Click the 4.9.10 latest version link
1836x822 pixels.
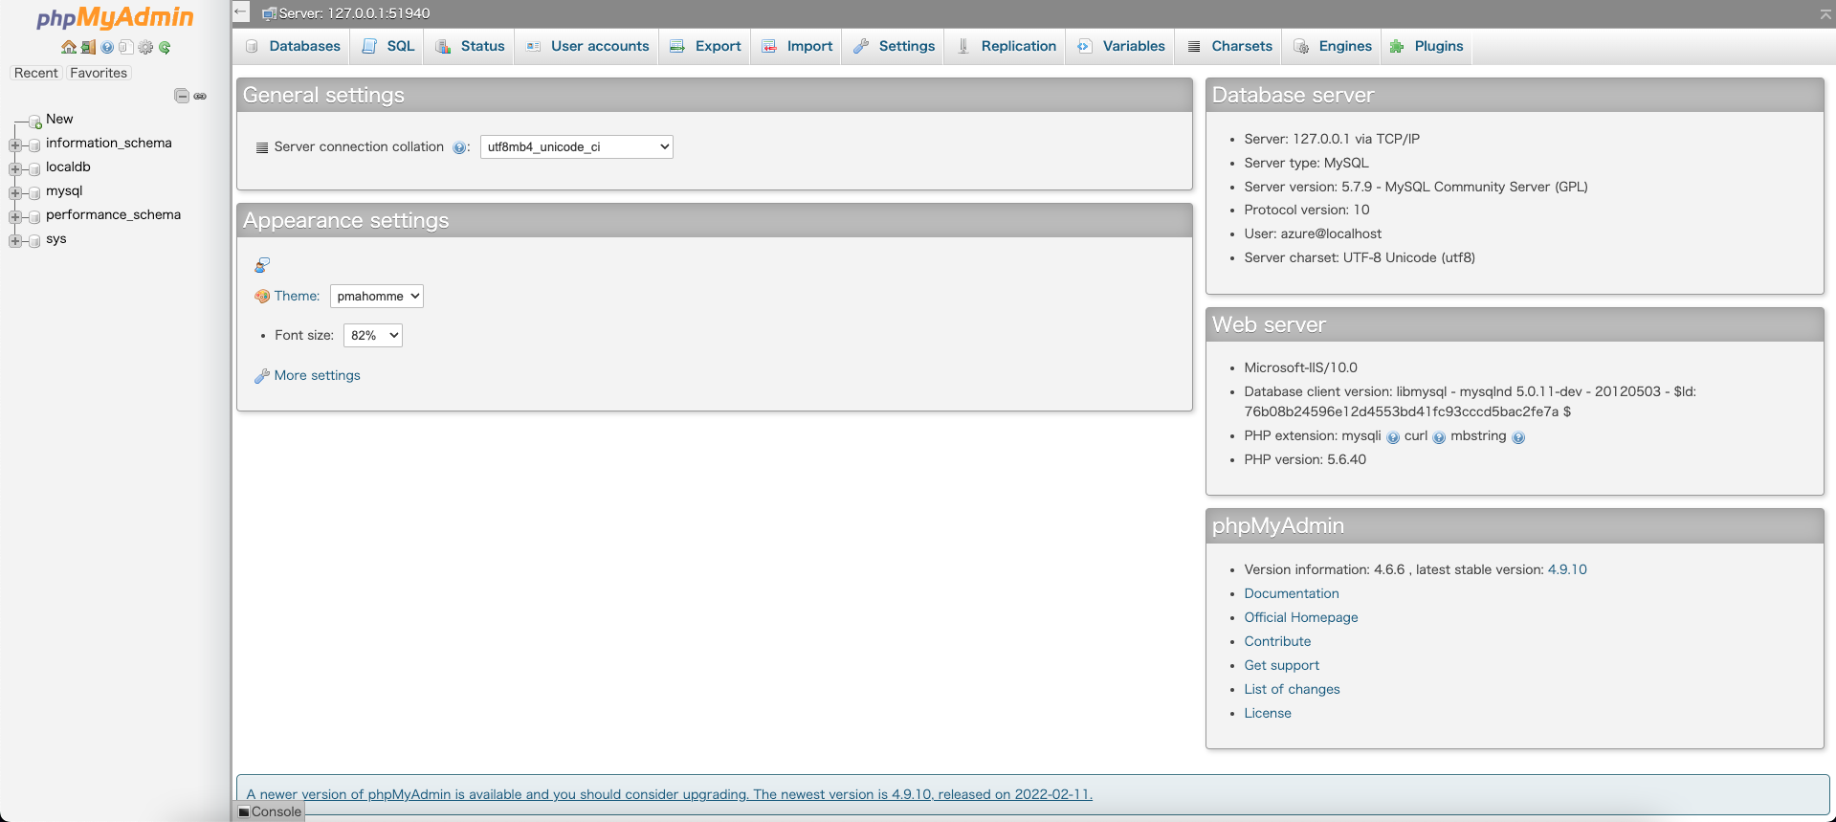pyautogui.click(x=1567, y=569)
